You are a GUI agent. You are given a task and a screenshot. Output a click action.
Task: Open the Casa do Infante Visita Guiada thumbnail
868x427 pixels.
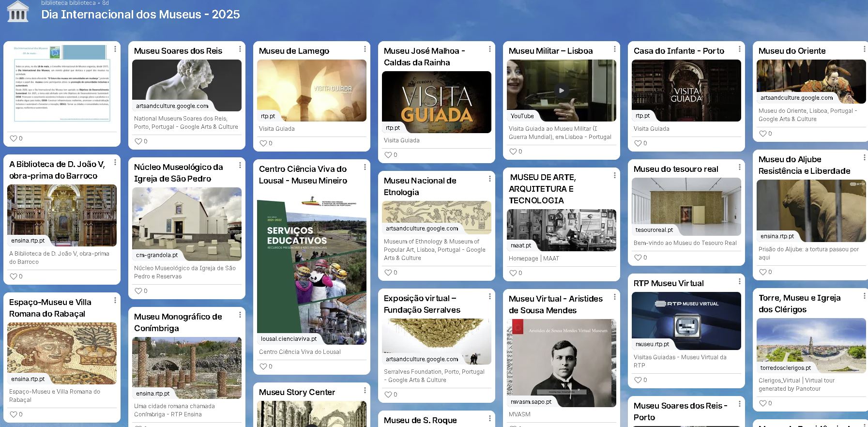(x=686, y=91)
